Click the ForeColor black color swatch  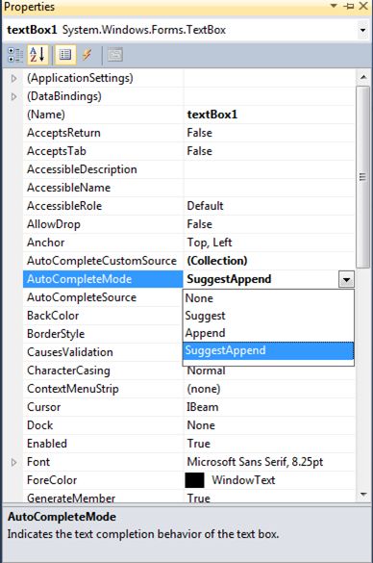pos(194,480)
